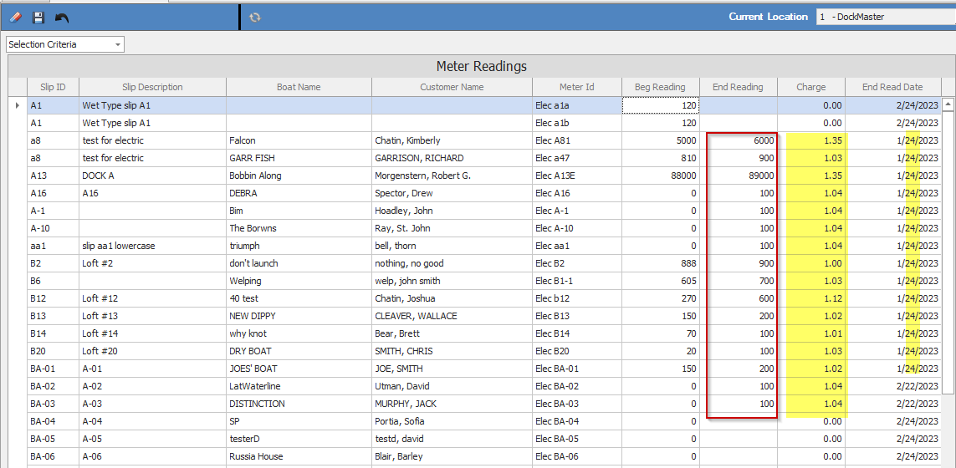Screen dimensions: 956x468
Task: Sort by the Customer Name column header
Action: pos(452,87)
